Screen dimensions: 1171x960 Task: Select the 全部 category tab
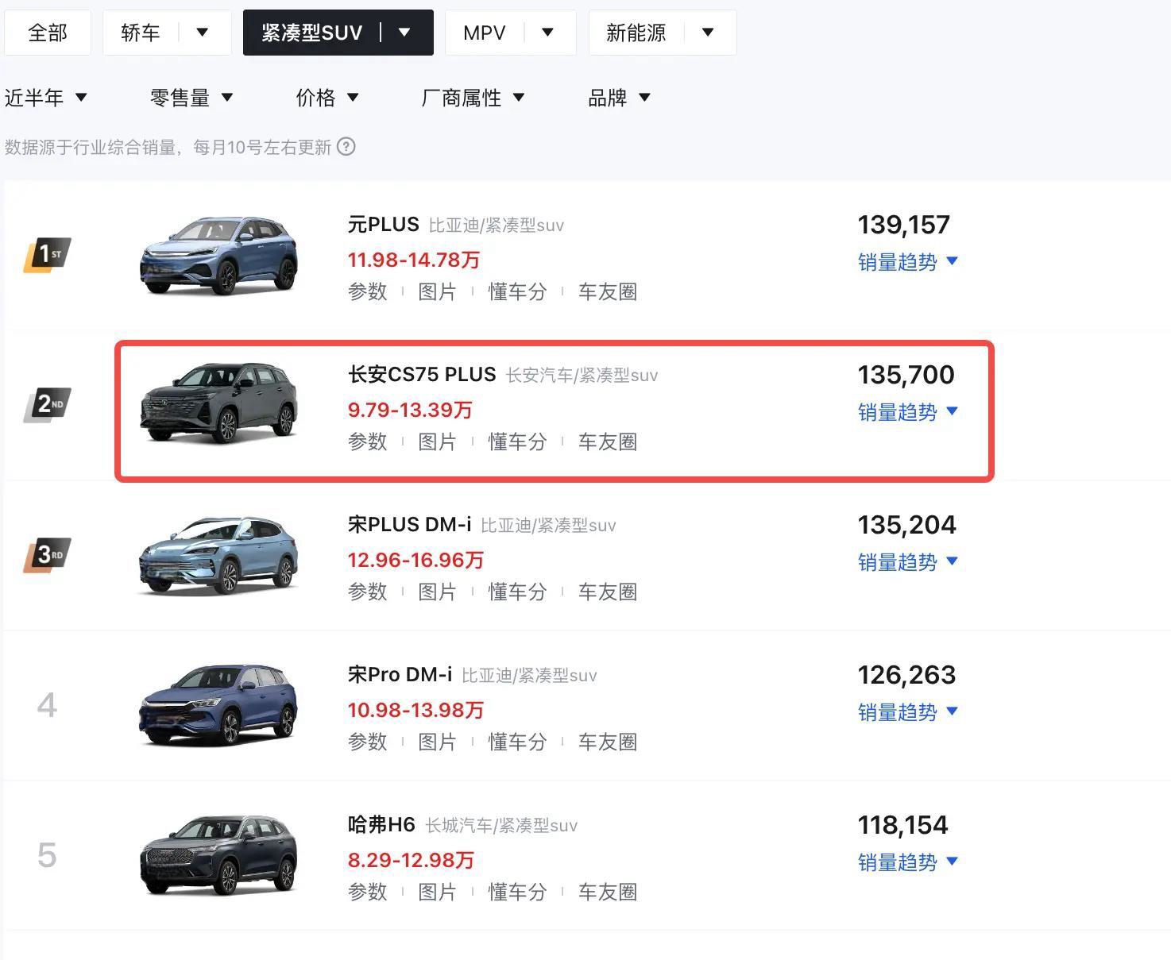point(48,33)
